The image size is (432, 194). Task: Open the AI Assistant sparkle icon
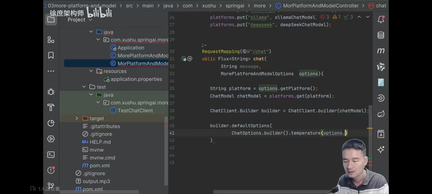click(381, 150)
